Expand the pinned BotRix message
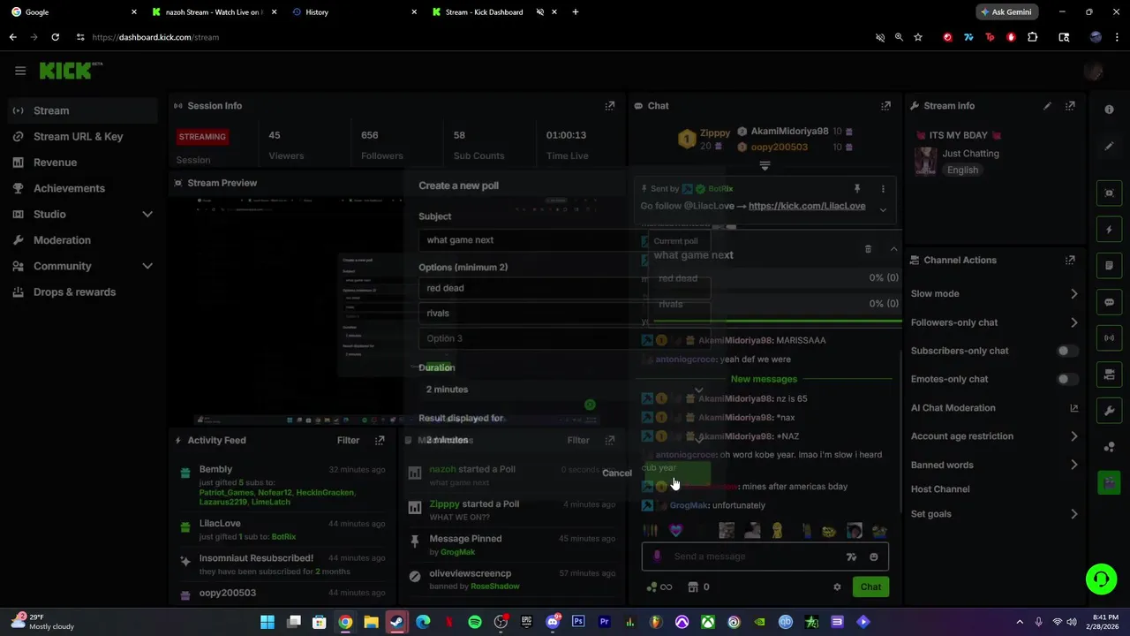Screen dimensions: 1130x636 pyautogui.click(x=883, y=209)
